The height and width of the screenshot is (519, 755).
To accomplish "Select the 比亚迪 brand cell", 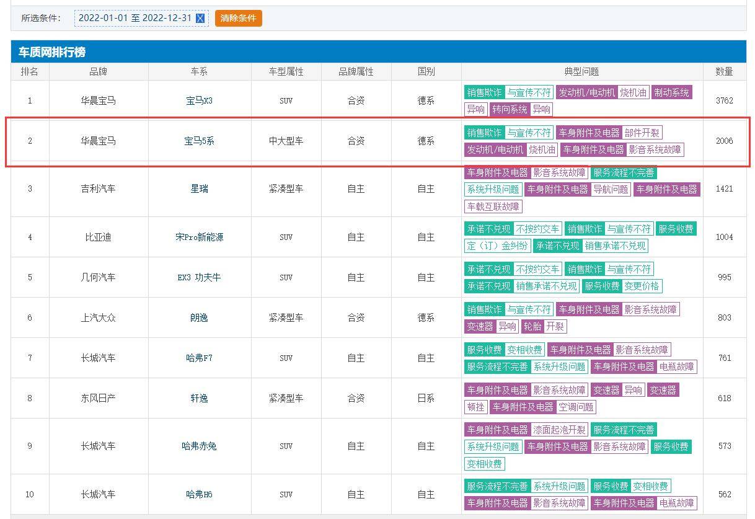I will point(99,237).
